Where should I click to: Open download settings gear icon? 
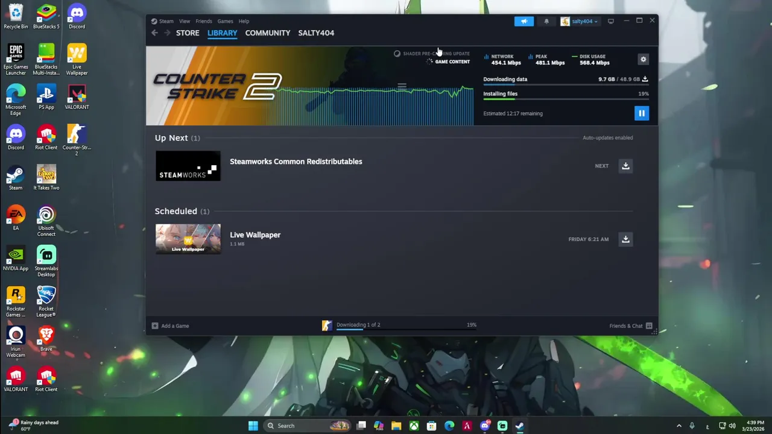click(643, 59)
